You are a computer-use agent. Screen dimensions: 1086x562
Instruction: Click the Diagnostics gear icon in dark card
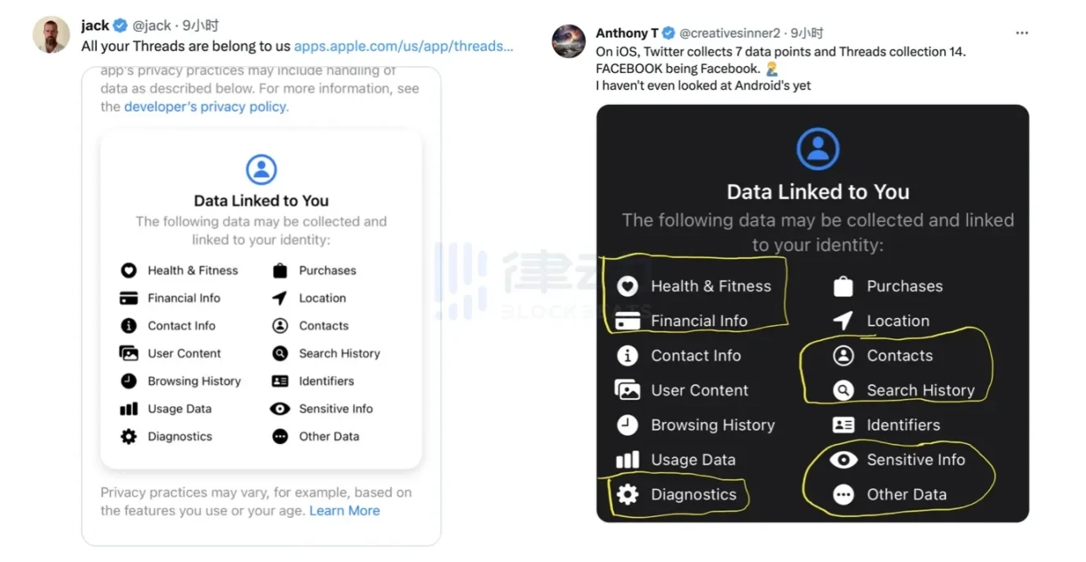[x=627, y=494]
